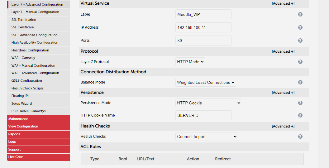Open Health Check Scripts menu item
Viewport: 329px width, 168px height.
point(38,88)
